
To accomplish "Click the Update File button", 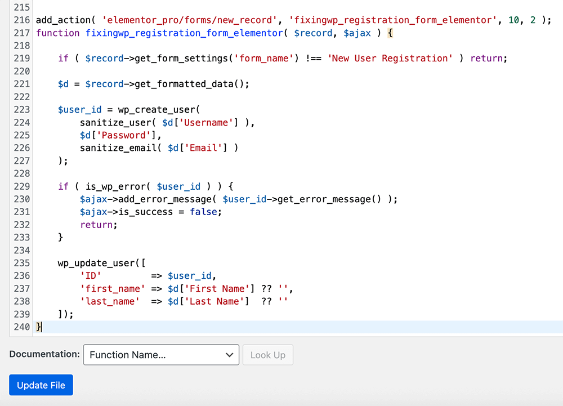I will (x=41, y=385).
